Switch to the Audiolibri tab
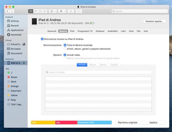 (113, 31)
